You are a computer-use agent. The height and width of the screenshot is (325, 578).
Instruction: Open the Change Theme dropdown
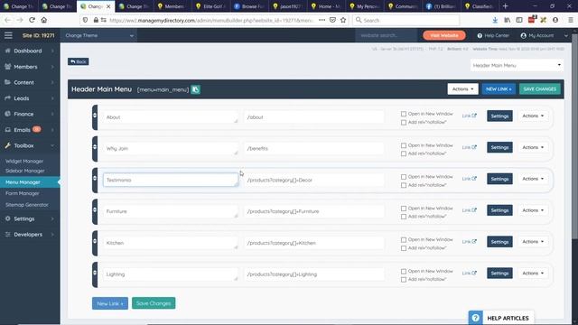(98, 35)
